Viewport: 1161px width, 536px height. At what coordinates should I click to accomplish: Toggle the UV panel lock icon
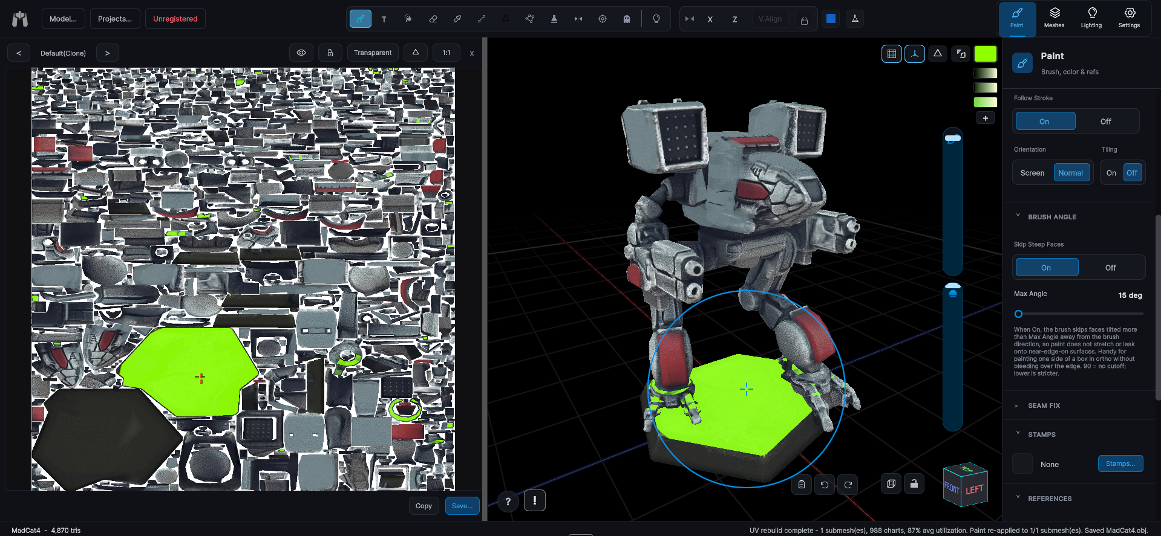click(x=330, y=53)
